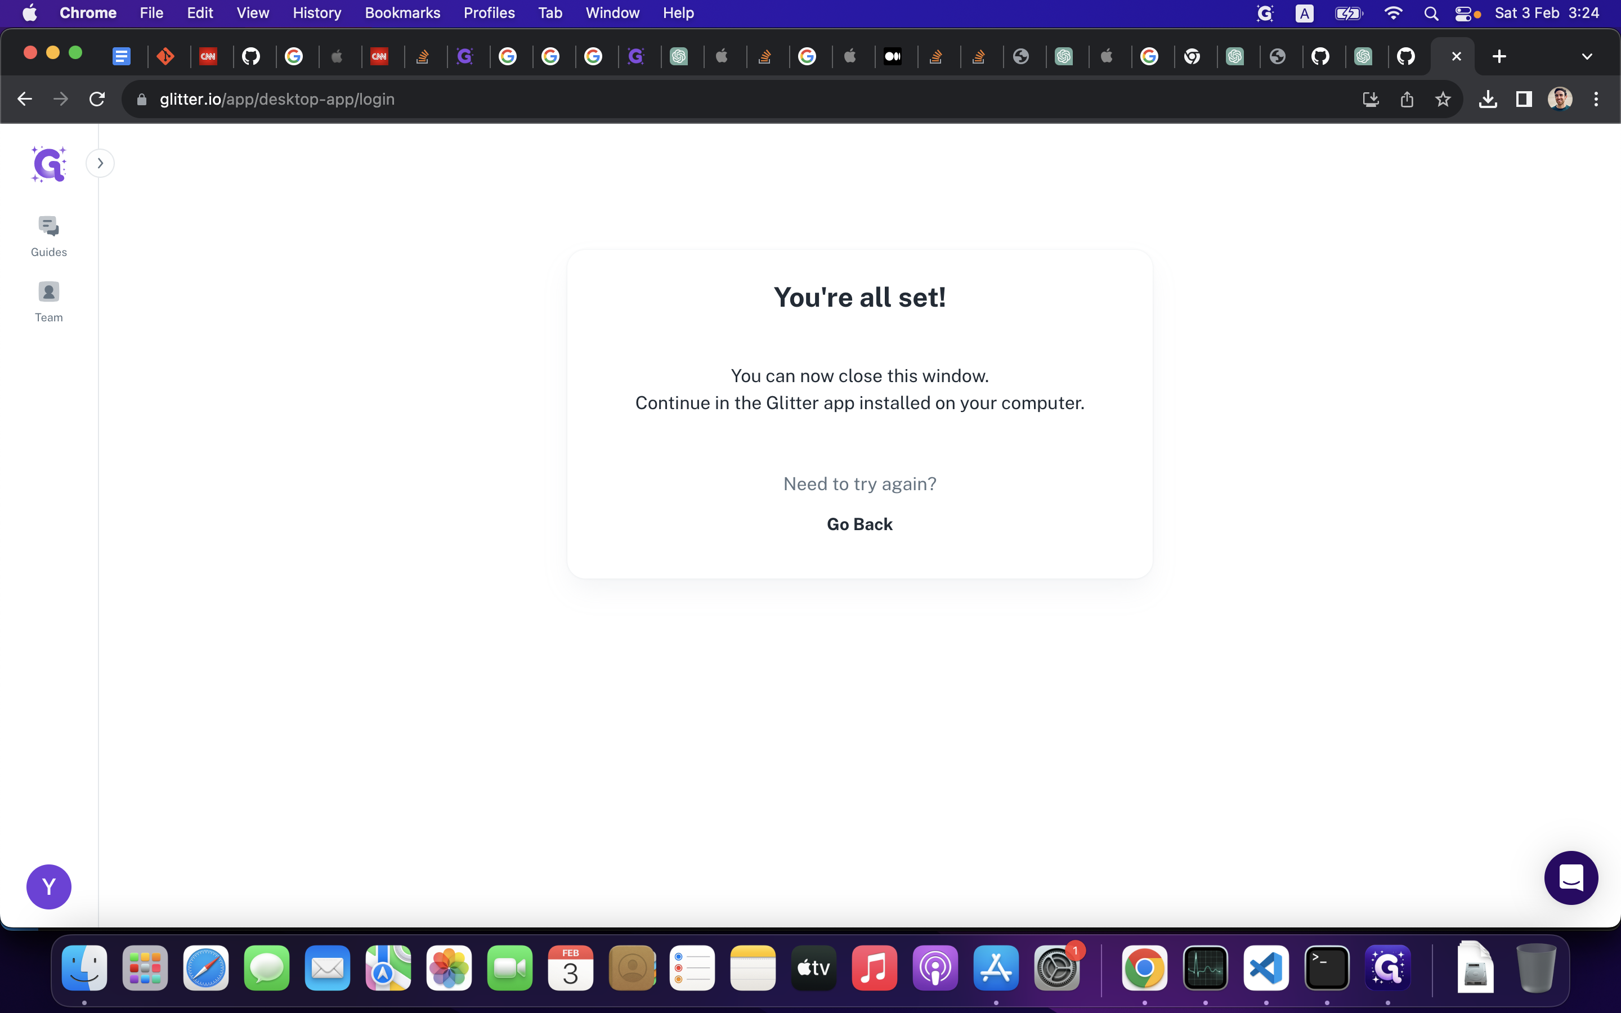The height and width of the screenshot is (1013, 1621).
Task: Click the install app icon in address bar
Action: [1371, 100]
